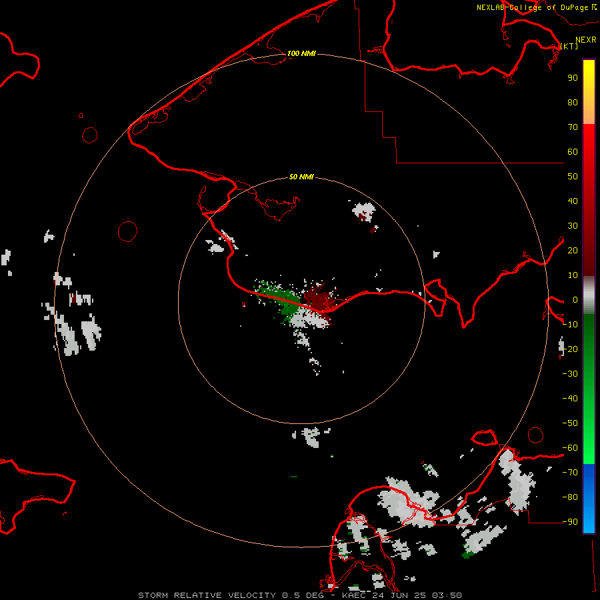Select the -80 value on the velocity scale
The width and height of the screenshot is (600, 600).
[570, 497]
